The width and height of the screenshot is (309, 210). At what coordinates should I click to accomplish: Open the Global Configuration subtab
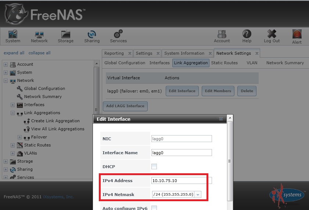(125, 63)
